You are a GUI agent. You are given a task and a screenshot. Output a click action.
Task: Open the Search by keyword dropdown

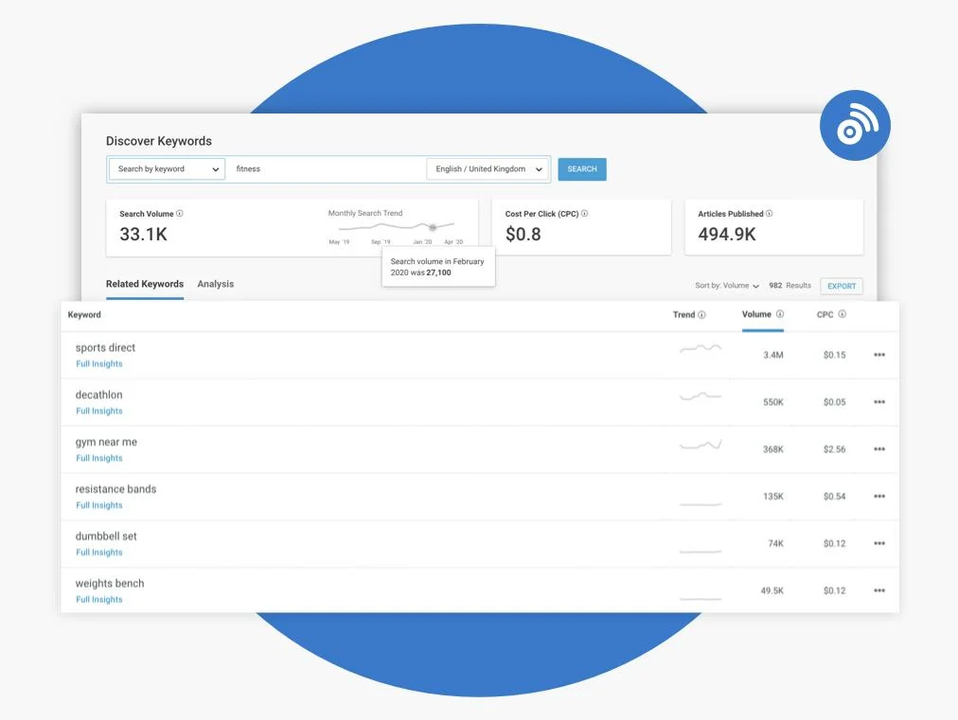click(x=168, y=169)
